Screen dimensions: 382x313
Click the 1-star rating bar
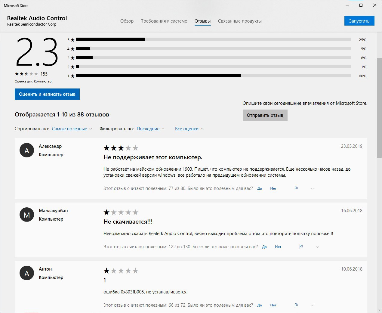tap(214, 76)
